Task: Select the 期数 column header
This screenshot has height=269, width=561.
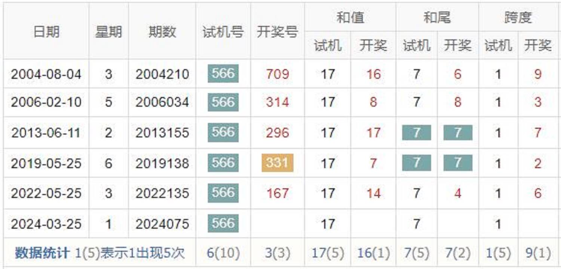Action: click(162, 32)
